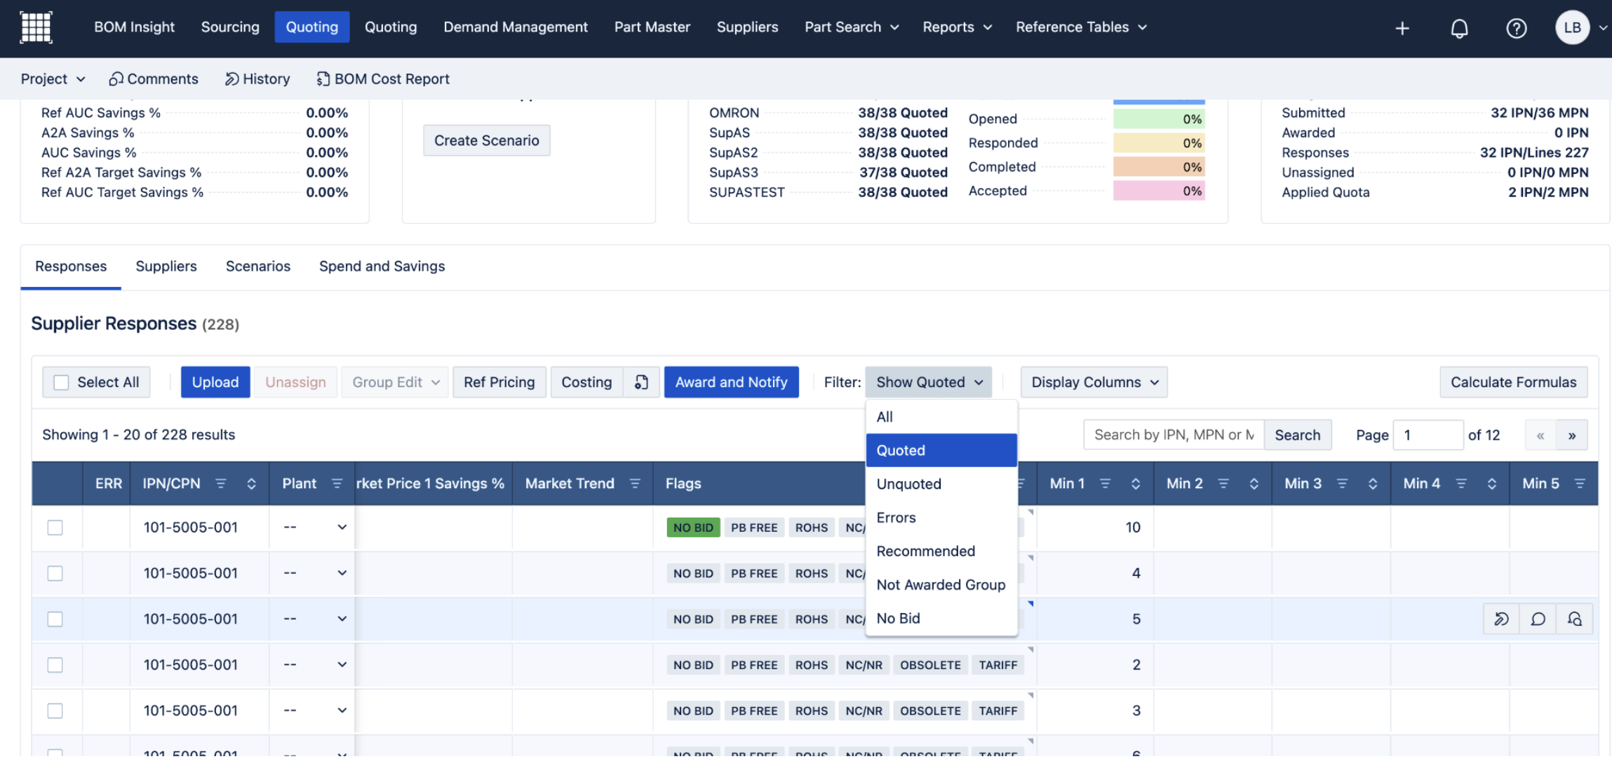1612x759 pixels.
Task: Click the refresh icon beside Costing
Action: [641, 382]
